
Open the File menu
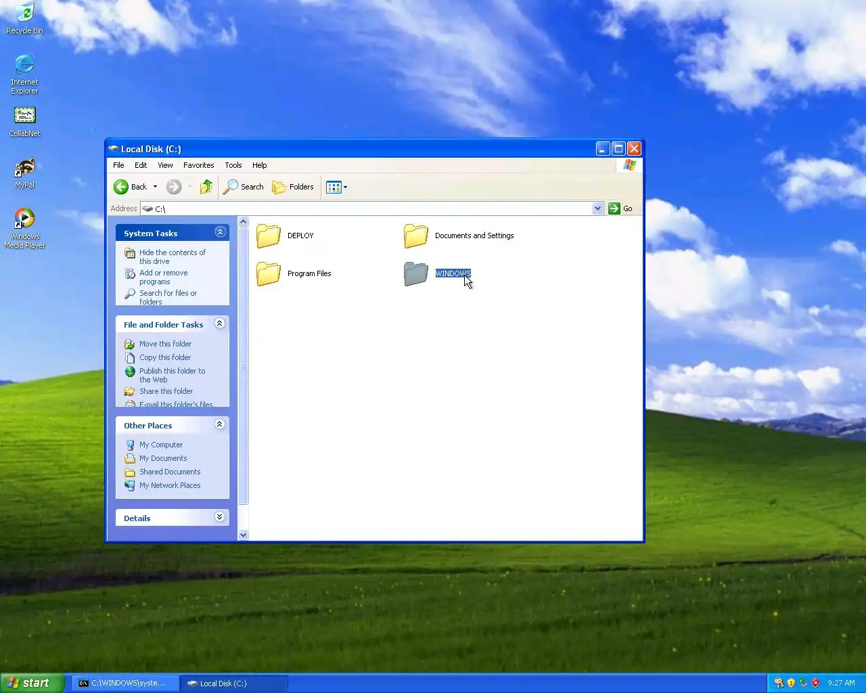118,165
